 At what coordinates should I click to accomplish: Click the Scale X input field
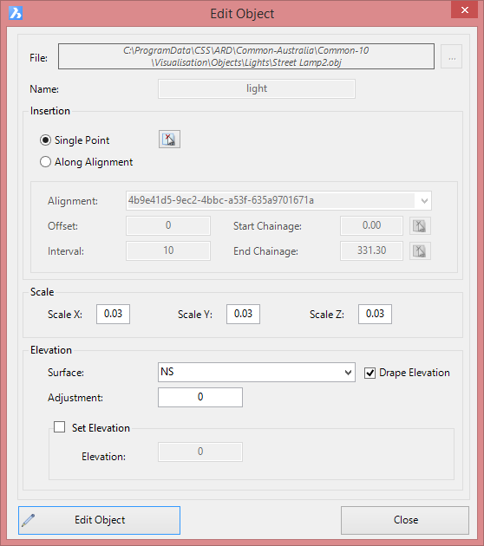click(114, 314)
